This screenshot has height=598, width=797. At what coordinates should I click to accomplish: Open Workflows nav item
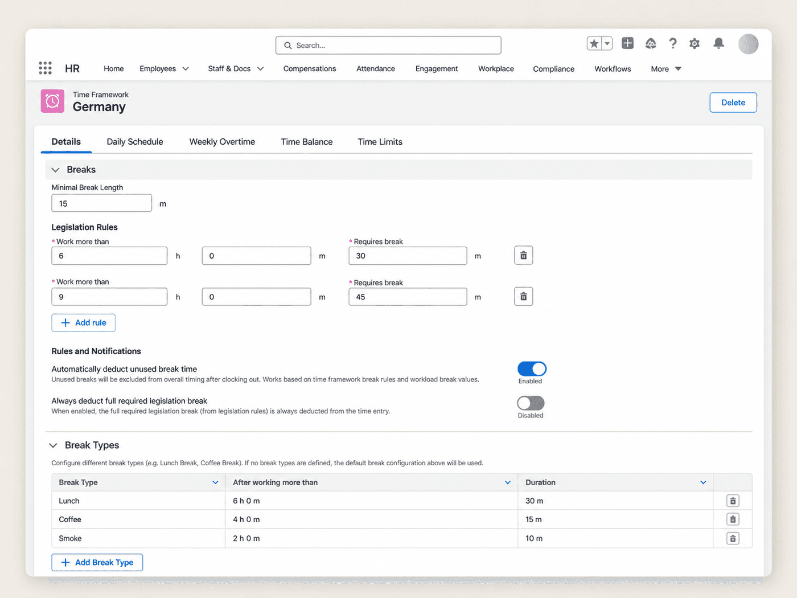pos(613,69)
